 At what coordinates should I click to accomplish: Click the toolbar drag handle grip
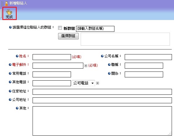(x=2, y=4)
